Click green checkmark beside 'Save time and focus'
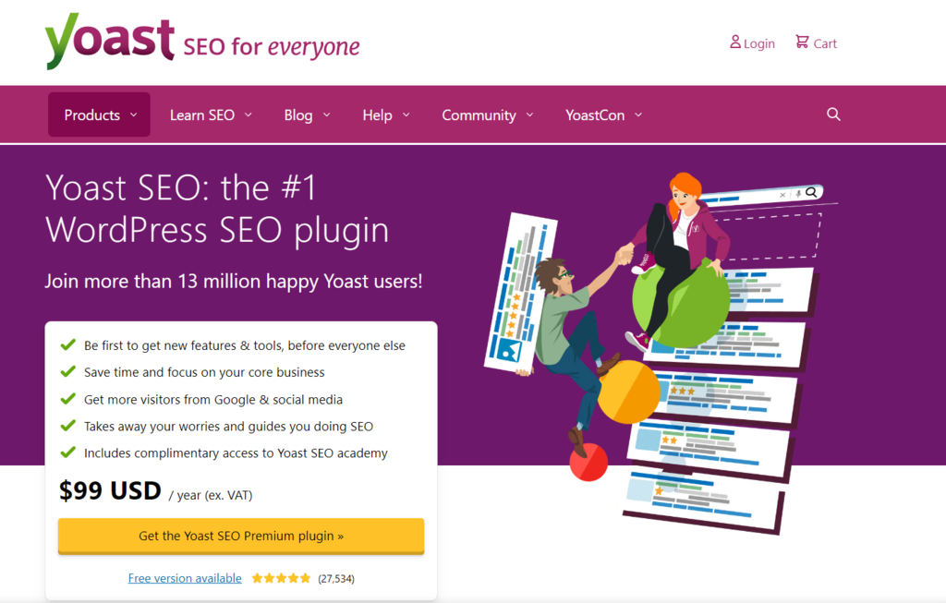The width and height of the screenshot is (946, 603). [x=68, y=371]
